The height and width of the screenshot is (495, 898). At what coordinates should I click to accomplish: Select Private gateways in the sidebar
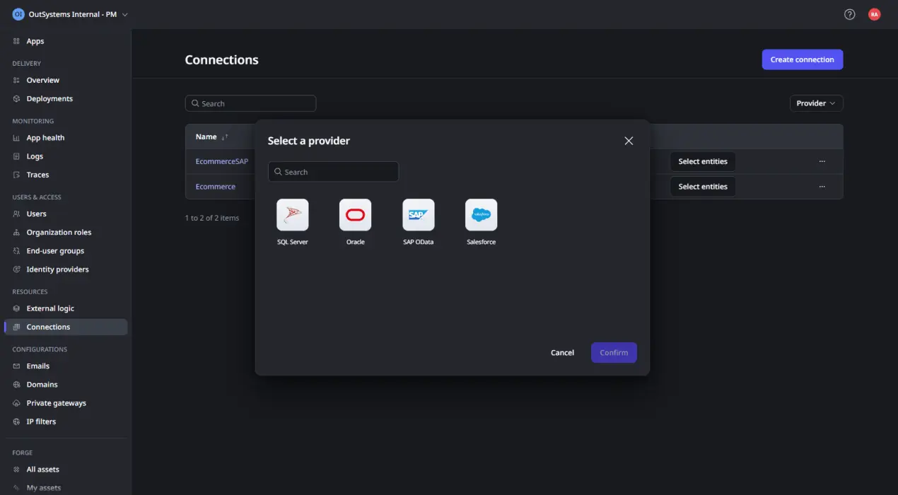57,402
